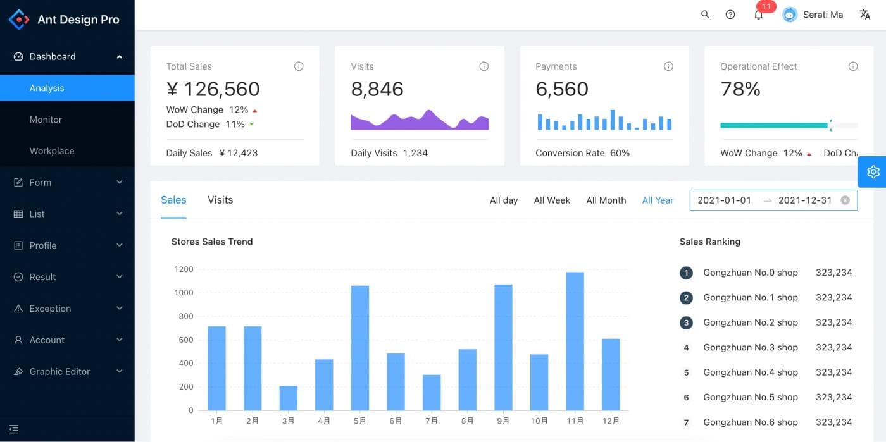Select the All Week filter
This screenshot has width=886, height=442.
click(x=552, y=200)
